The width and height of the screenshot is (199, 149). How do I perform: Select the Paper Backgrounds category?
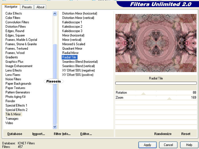pos(18,83)
